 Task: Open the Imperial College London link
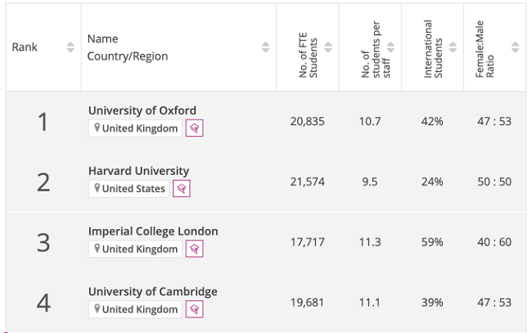[153, 232]
